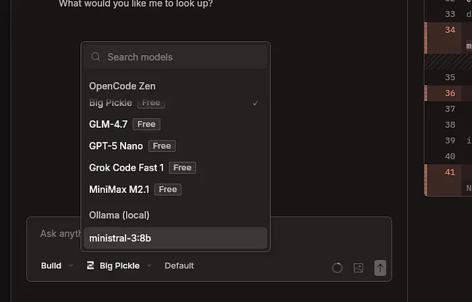Click the checkmark next to Big Pickle

255,103
